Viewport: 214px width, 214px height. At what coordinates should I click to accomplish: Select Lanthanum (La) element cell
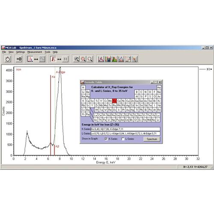[95, 116]
